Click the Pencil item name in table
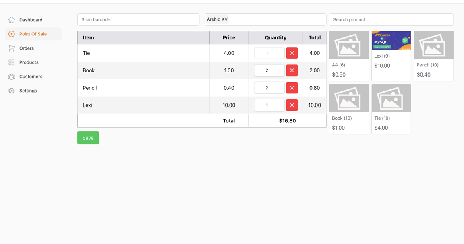 coord(90,88)
